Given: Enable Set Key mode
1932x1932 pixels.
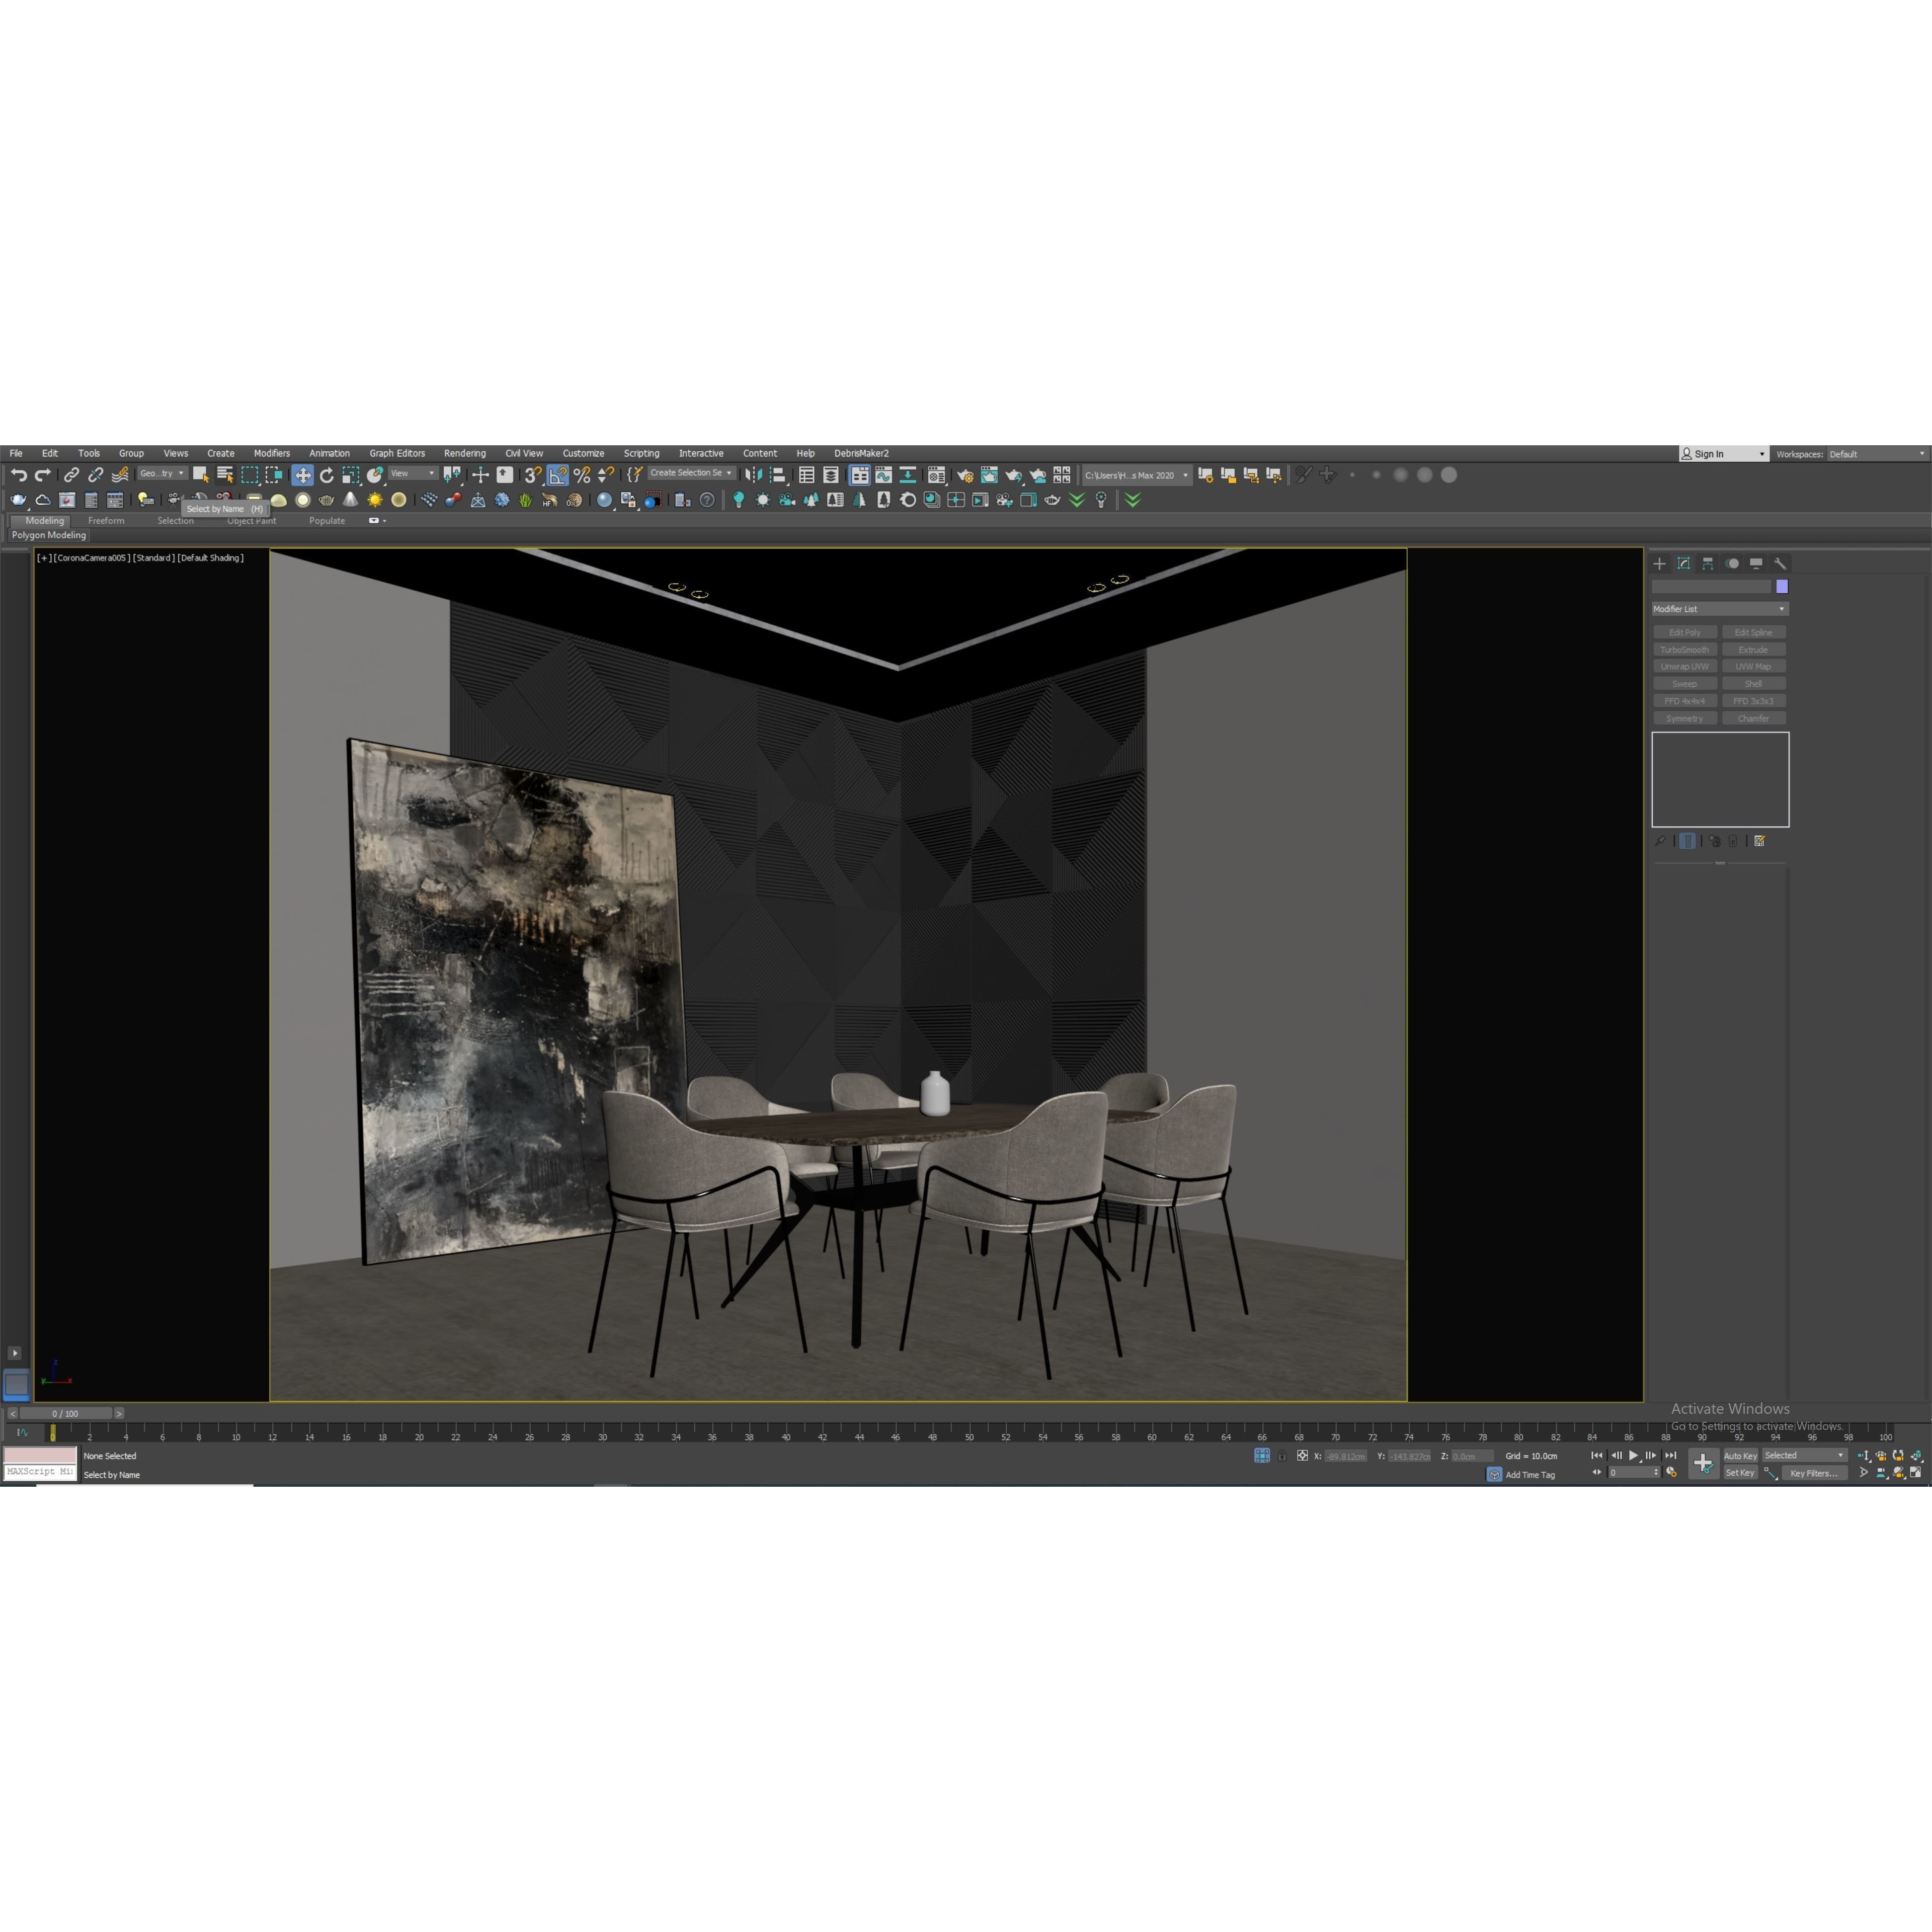Looking at the screenshot, I should 1740,1472.
